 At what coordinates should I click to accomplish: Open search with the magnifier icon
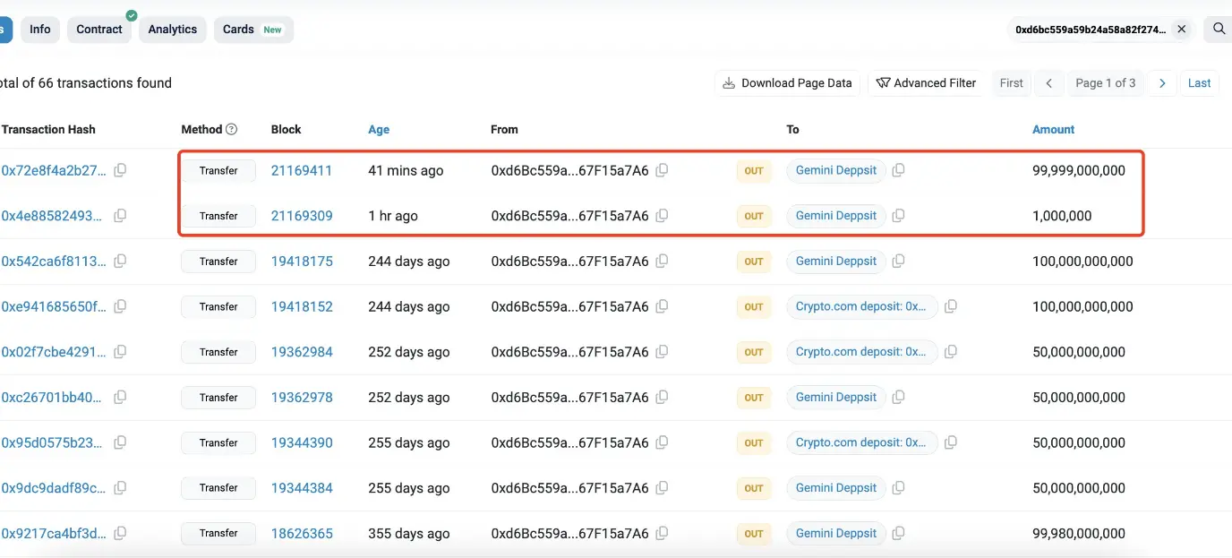point(1219,29)
